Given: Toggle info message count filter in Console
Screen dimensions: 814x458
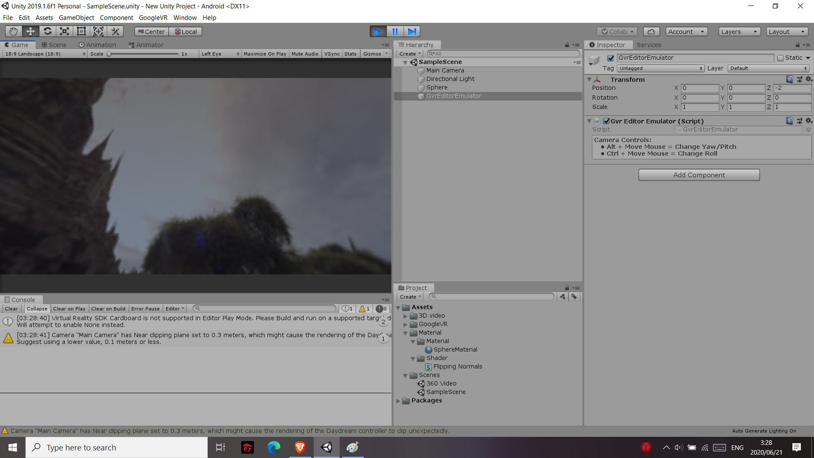Looking at the screenshot, I should 347,309.
